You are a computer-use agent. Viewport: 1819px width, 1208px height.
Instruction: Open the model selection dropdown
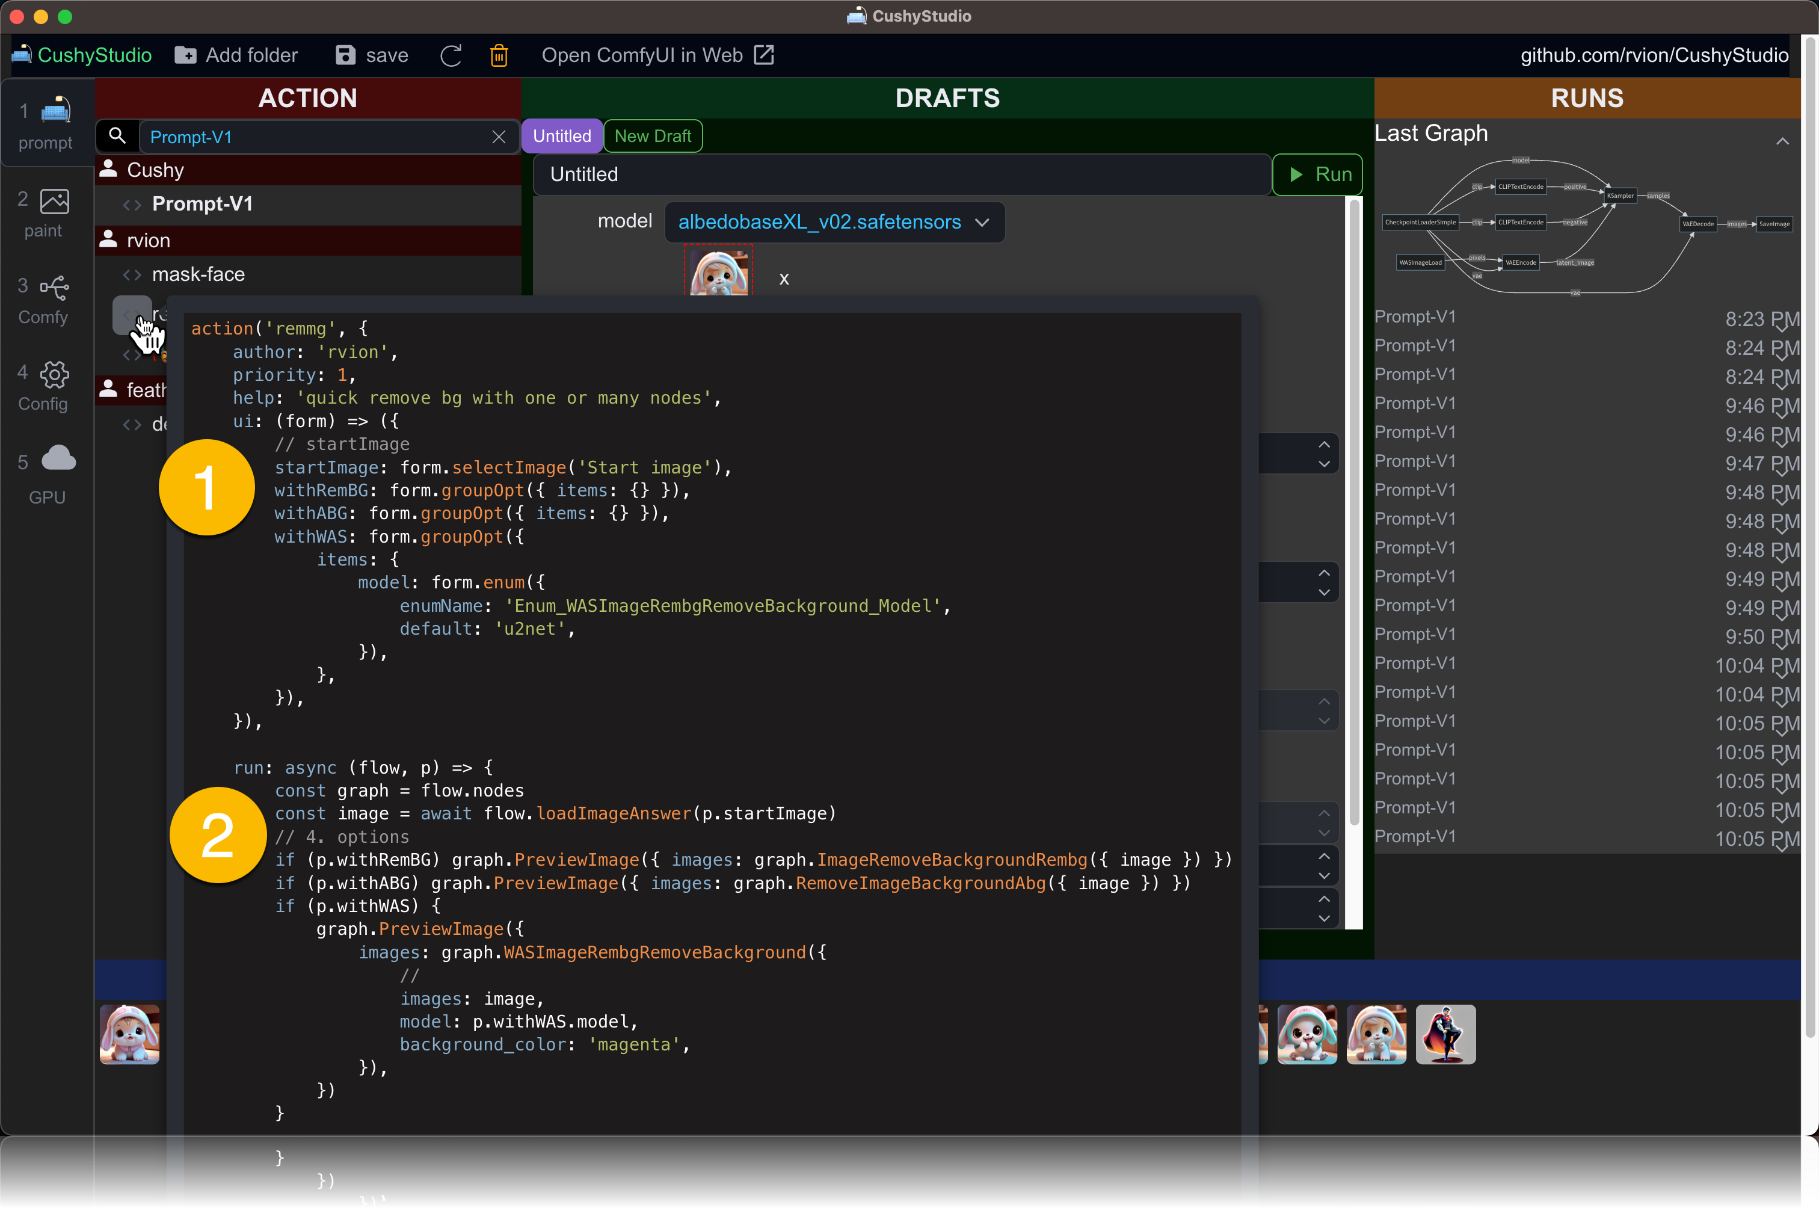(834, 223)
